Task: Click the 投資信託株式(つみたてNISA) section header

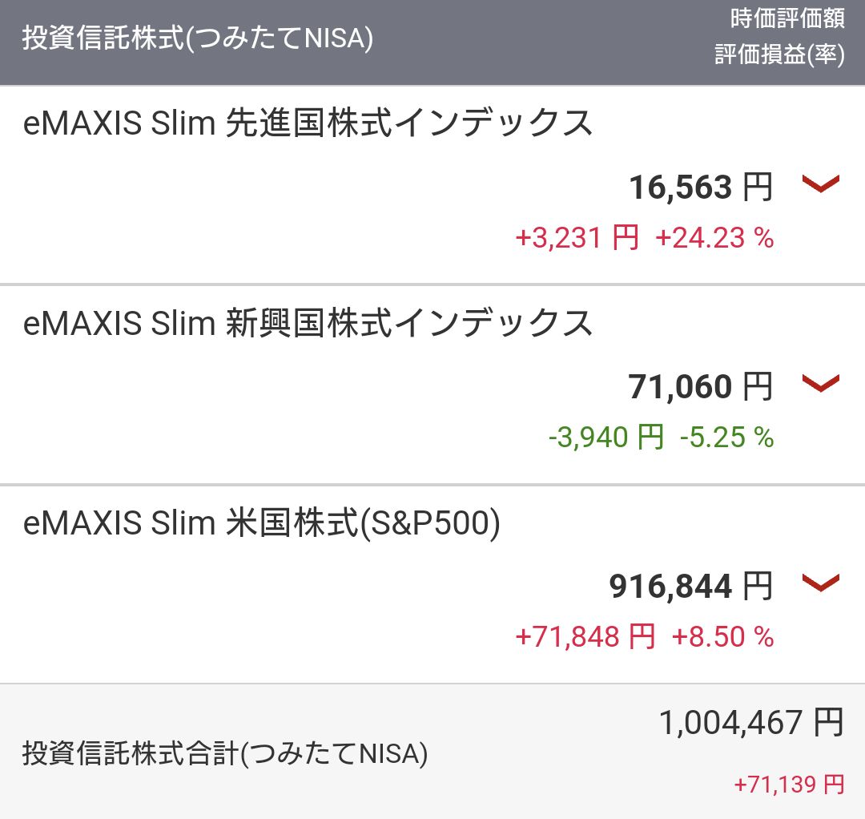Action: (198, 38)
